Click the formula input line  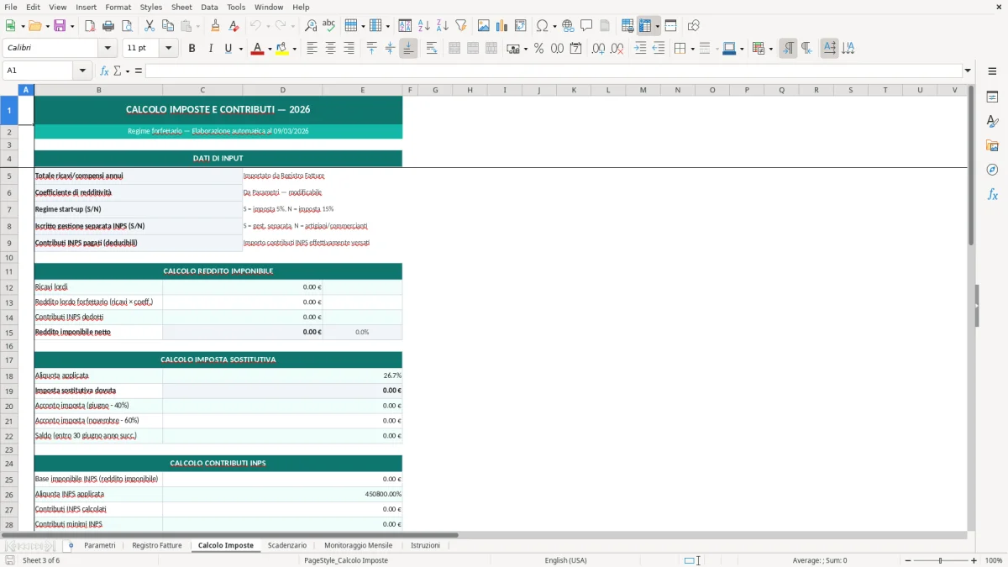click(553, 71)
